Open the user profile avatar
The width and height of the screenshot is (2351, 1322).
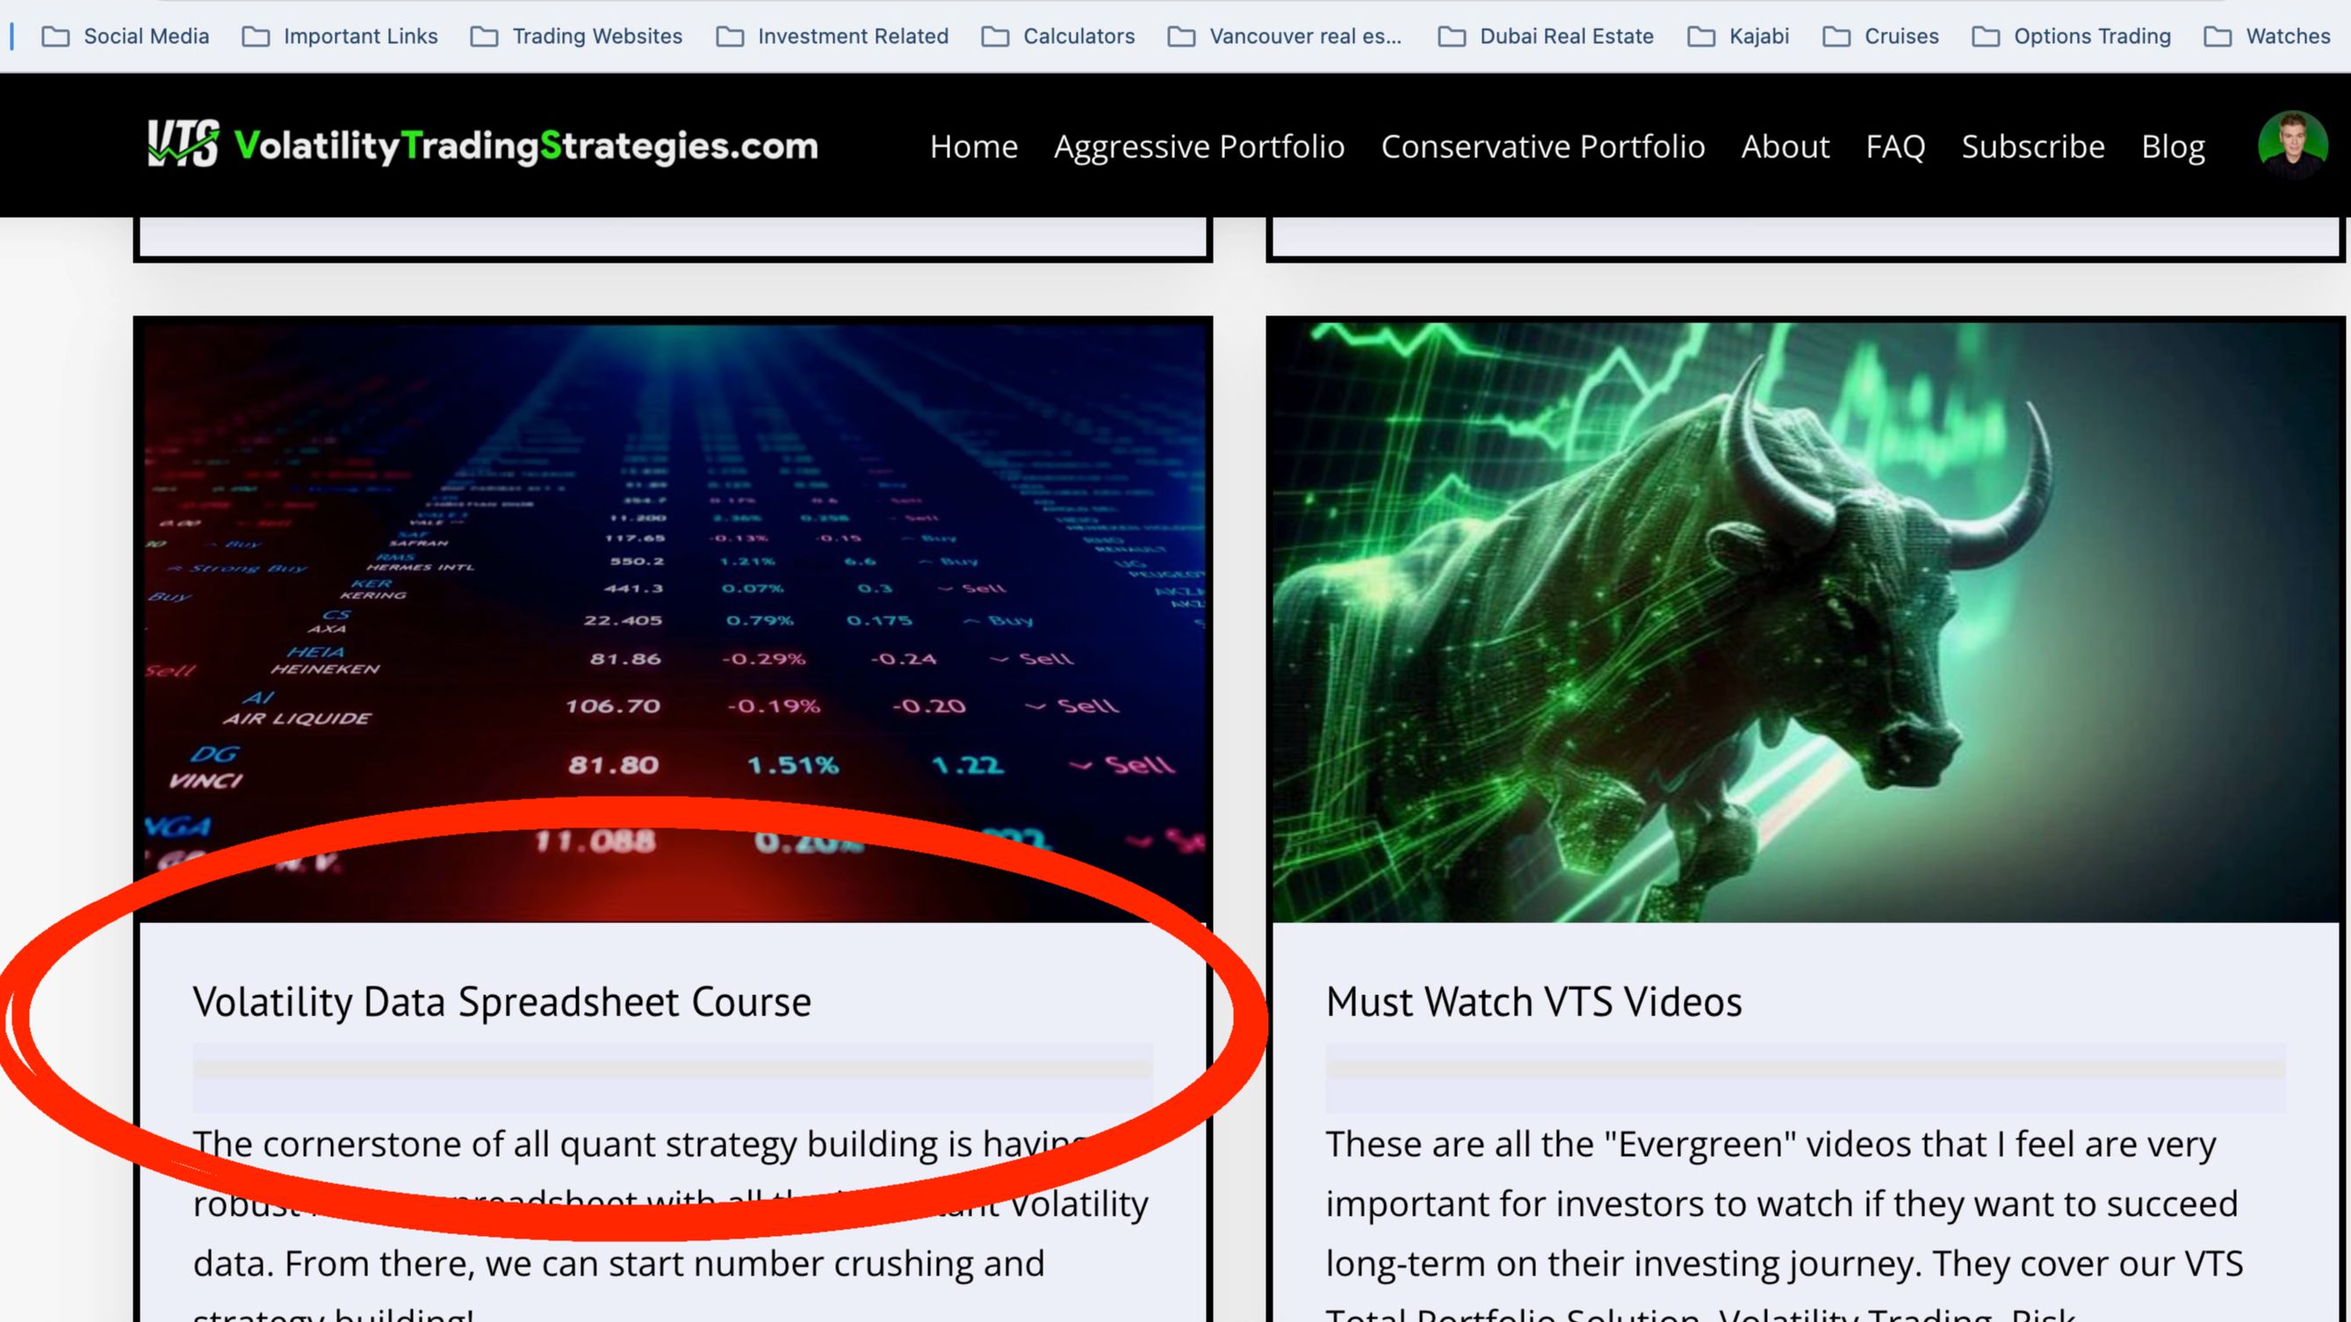pos(2291,144)
